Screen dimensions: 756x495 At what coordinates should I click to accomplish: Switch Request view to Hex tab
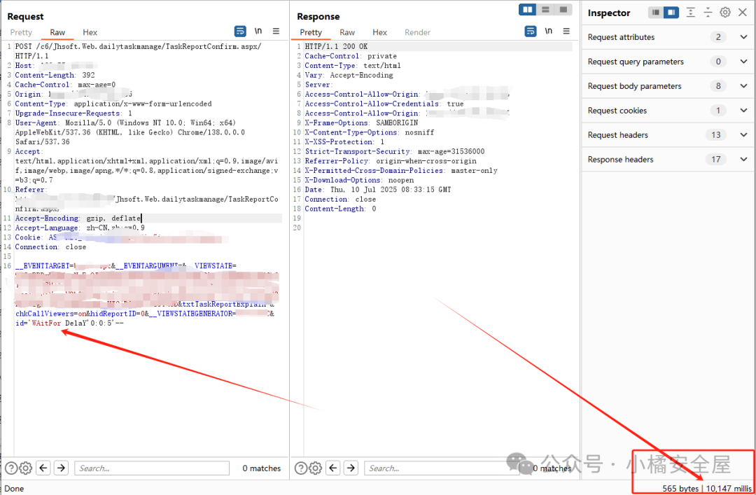click(x=90, y=32)
